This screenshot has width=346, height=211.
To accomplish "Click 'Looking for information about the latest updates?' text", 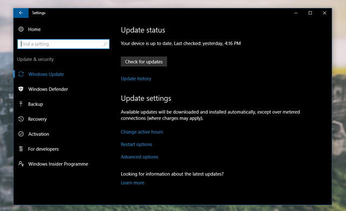I will pos(172,174).
